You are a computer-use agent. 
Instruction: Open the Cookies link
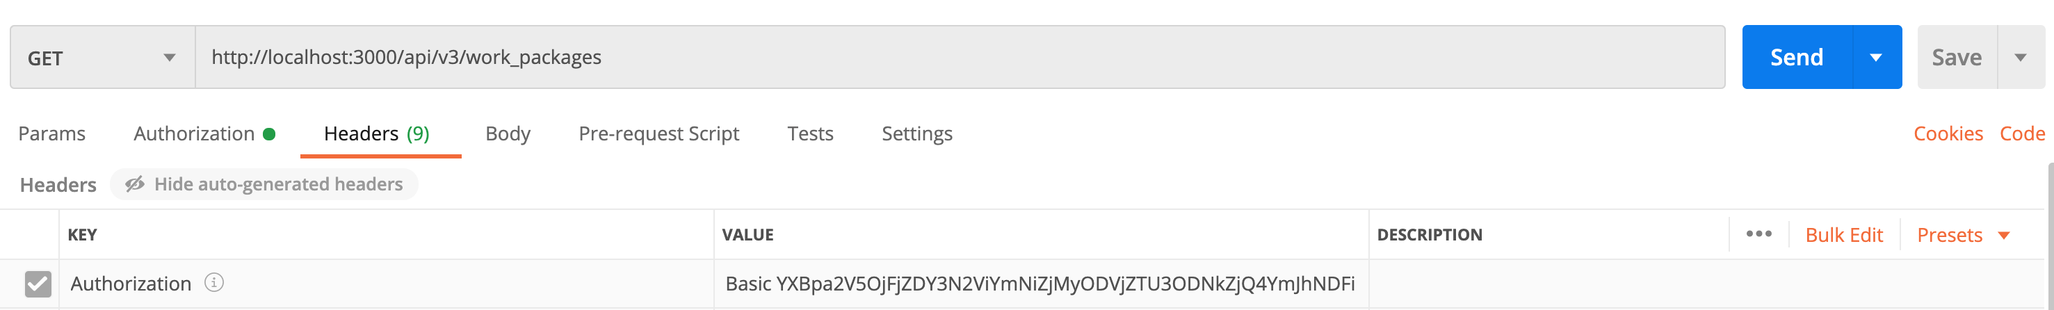tap(1947, 133)
